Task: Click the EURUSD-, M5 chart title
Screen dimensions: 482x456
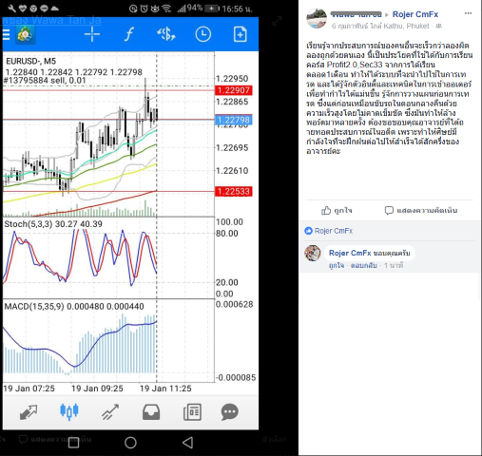Action: pos(30,61)
